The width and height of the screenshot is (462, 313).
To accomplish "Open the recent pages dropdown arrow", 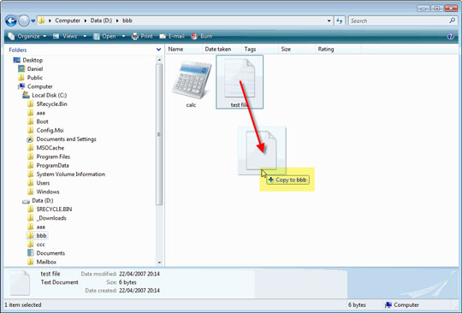I will point(33,21).
